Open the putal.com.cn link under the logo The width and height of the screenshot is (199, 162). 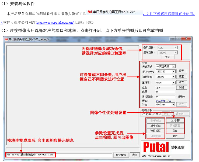[156, 156]
